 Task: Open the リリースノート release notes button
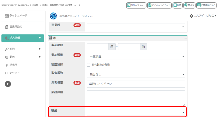click(136, 5)
